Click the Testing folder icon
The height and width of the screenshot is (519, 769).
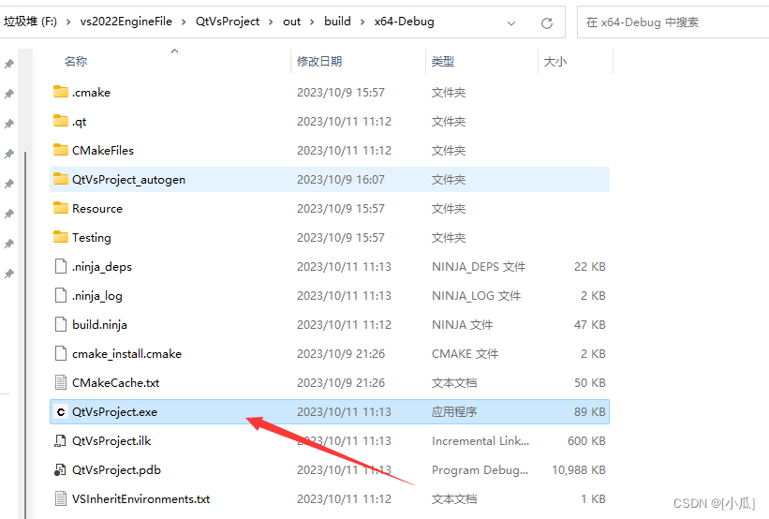click(x=61, y=237)
